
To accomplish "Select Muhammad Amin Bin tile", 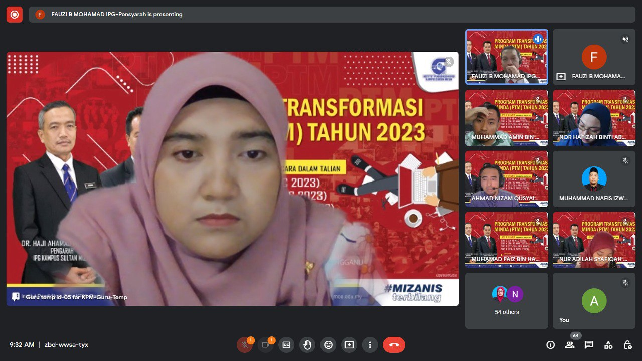I will (x=507, y=118).
